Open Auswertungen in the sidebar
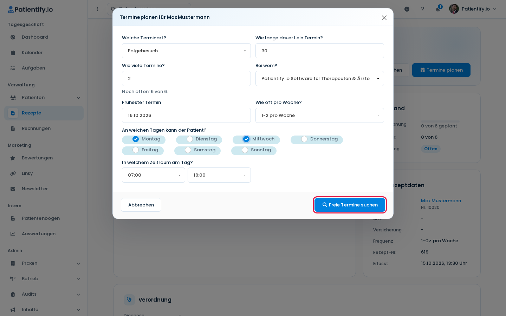Screen dimensions: 506x316 pos(44,234)
